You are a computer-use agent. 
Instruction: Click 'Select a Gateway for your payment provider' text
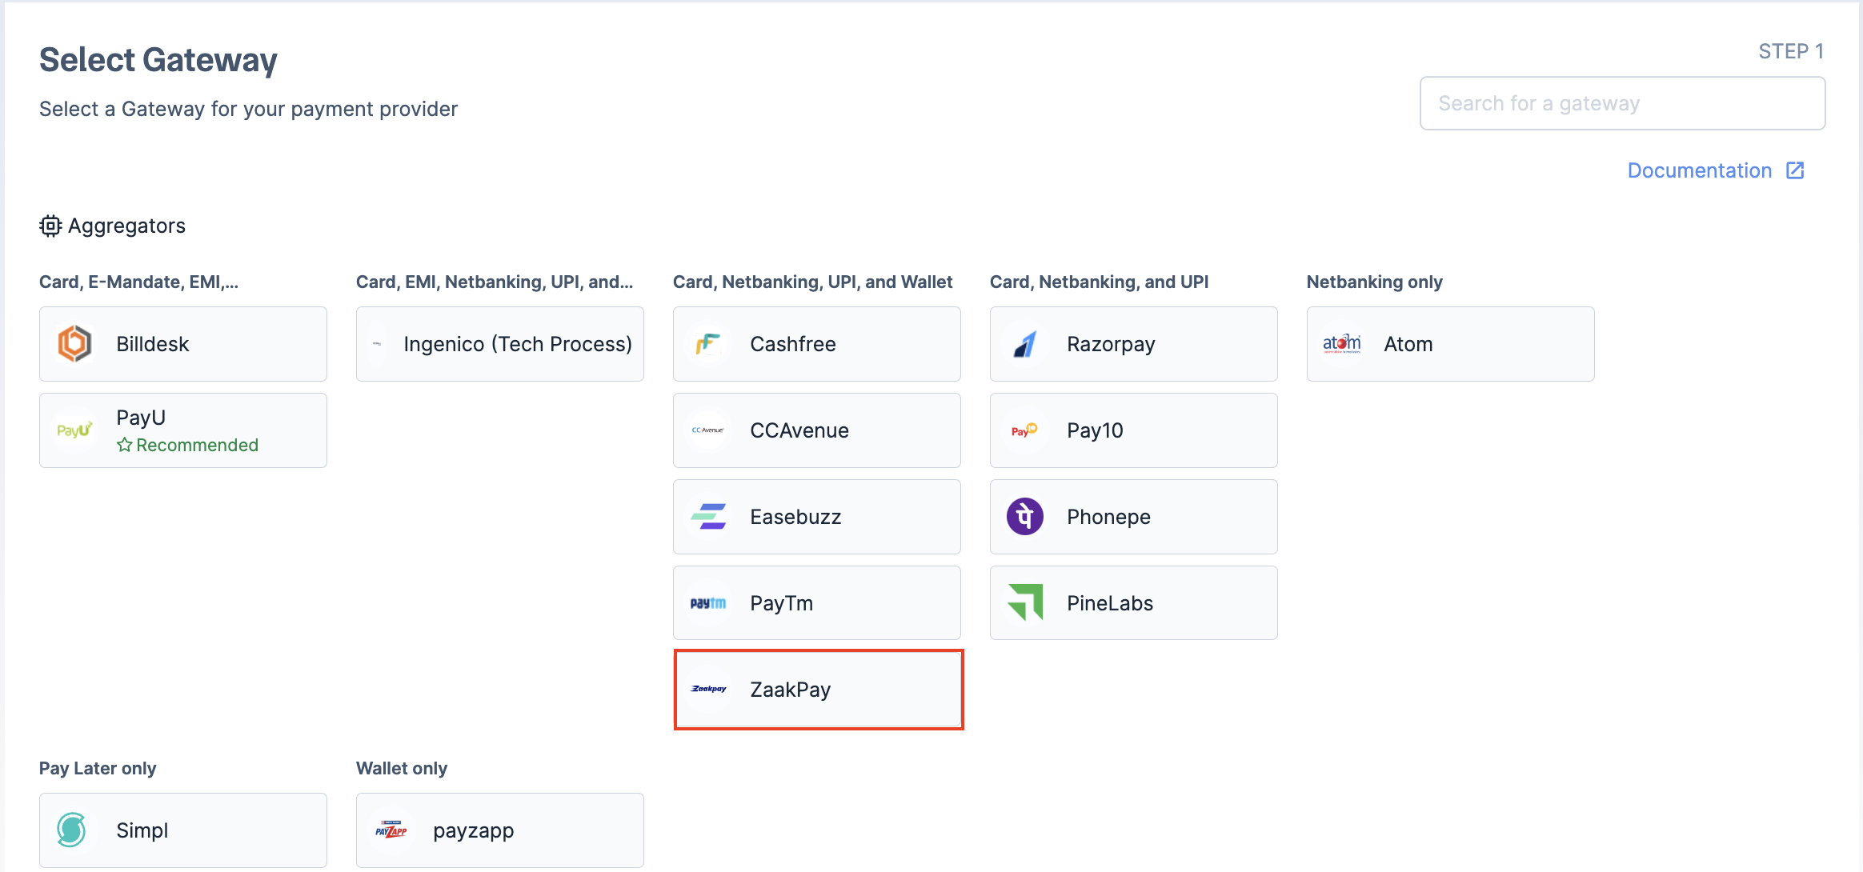click(248, 109)
